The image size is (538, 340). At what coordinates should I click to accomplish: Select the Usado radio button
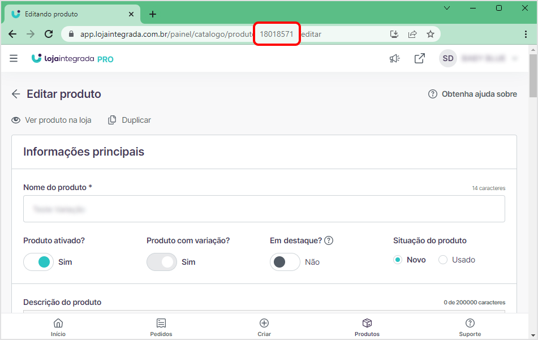tap(443, 260)
